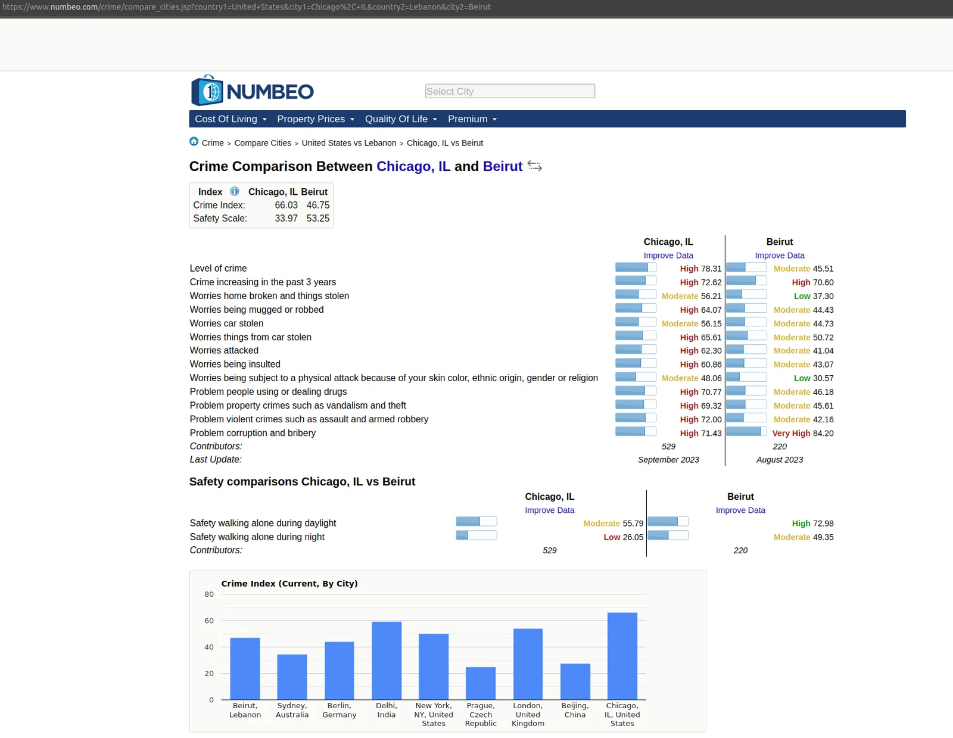Screen dimensions: 953x738
Task: Click 'Safety comparisons Chicago, IL vs Beirut' heading
Action: point(303,482)
